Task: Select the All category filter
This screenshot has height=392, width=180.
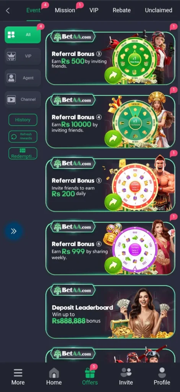Action: pos(23,35)
